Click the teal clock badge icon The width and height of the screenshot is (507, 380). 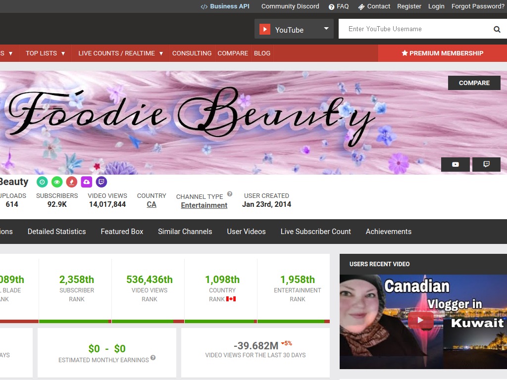(x=42, y=182)
